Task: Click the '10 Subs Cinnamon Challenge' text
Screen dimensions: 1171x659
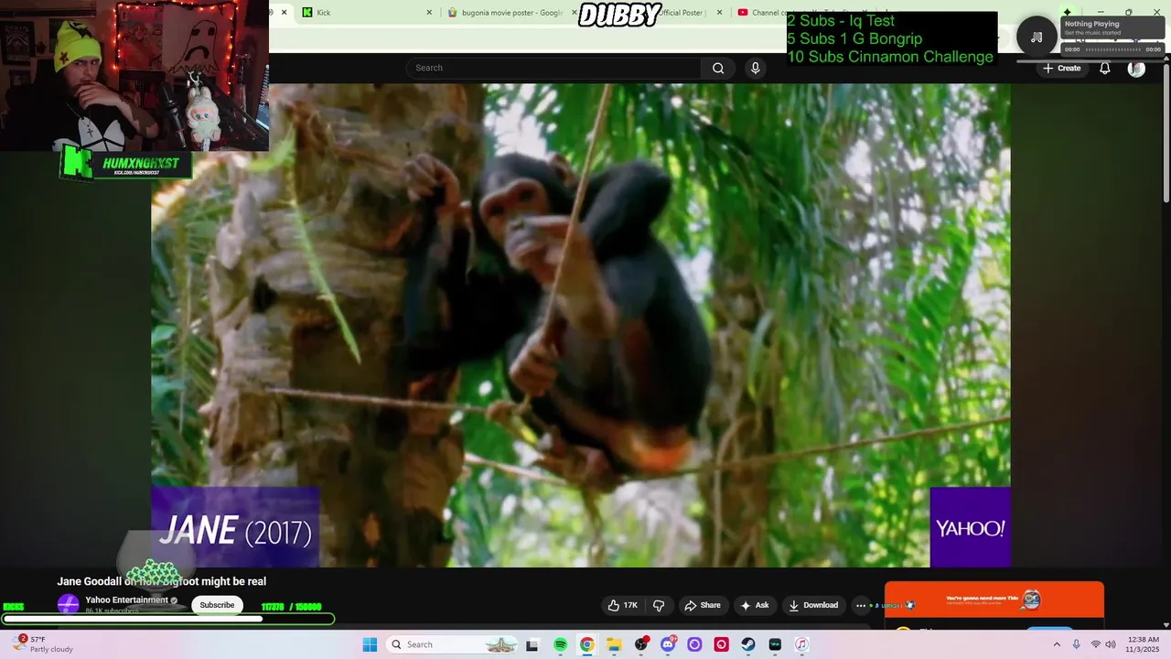Action: click(x=889, y=57)
